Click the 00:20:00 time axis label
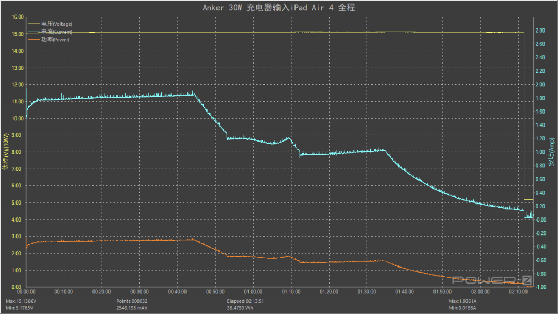The image size is (558, 314). [x=102, y=292]
